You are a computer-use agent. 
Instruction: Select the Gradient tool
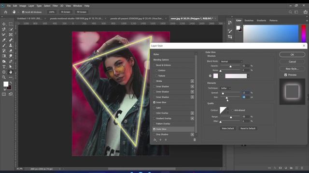(x=4, y=56)
